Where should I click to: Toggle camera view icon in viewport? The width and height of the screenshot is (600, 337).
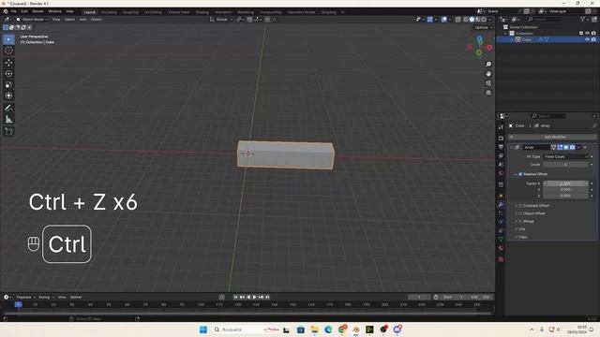coord(488,83)
